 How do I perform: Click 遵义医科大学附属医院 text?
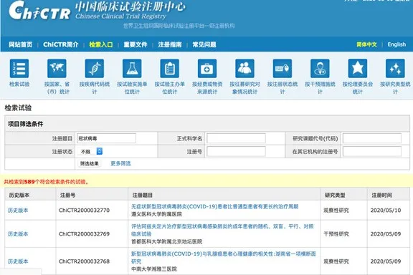pyautogui.click(x=157, y=214)
